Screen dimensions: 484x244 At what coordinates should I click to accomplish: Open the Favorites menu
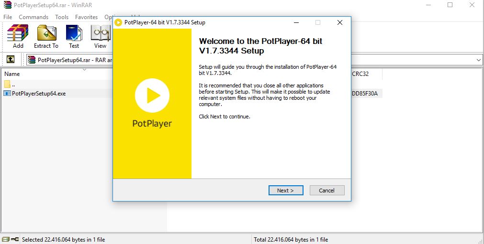tap(87, 17)
